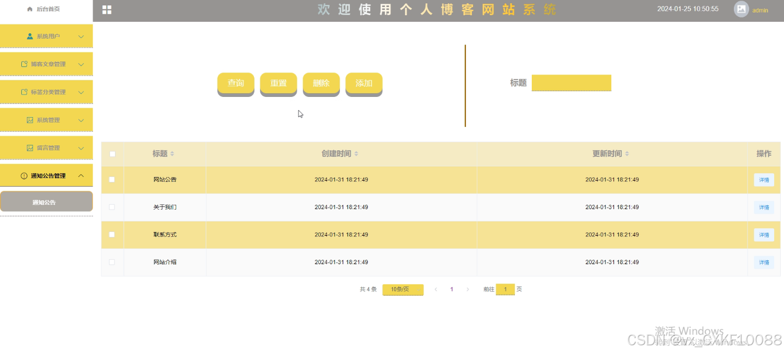Expand the 留言管理 menu chevron
The width and height of the screenshot is (784, 354).
pyautogui.click(x=81, y=148)
